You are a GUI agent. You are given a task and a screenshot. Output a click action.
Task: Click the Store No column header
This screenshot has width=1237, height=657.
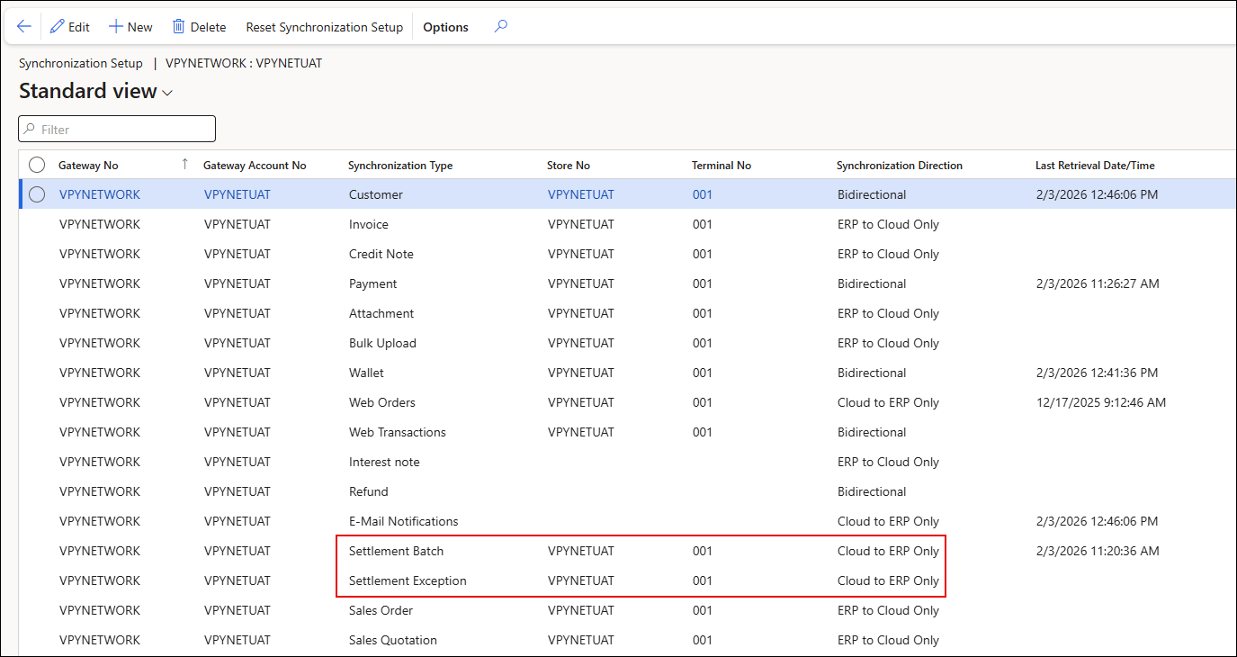pyautogui.click(x=569, y=166)
